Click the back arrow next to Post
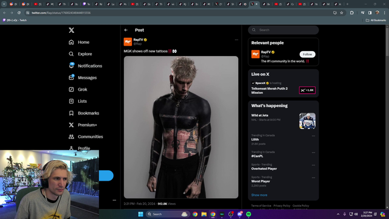The width and height of the screenshot is (389, 219). pos(126,30)
